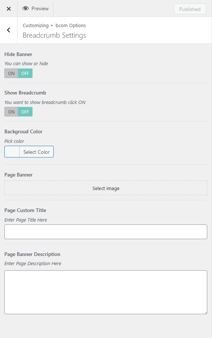This screenshot has height=338, width=212.
Task: Click the Published button
Action: pyautogui.click(x=190, y=9)
